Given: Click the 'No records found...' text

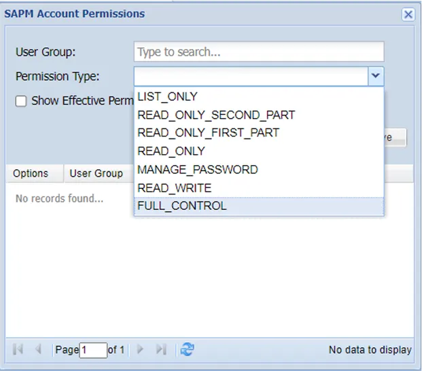Looking at the screenshot, I should (60, 198).
